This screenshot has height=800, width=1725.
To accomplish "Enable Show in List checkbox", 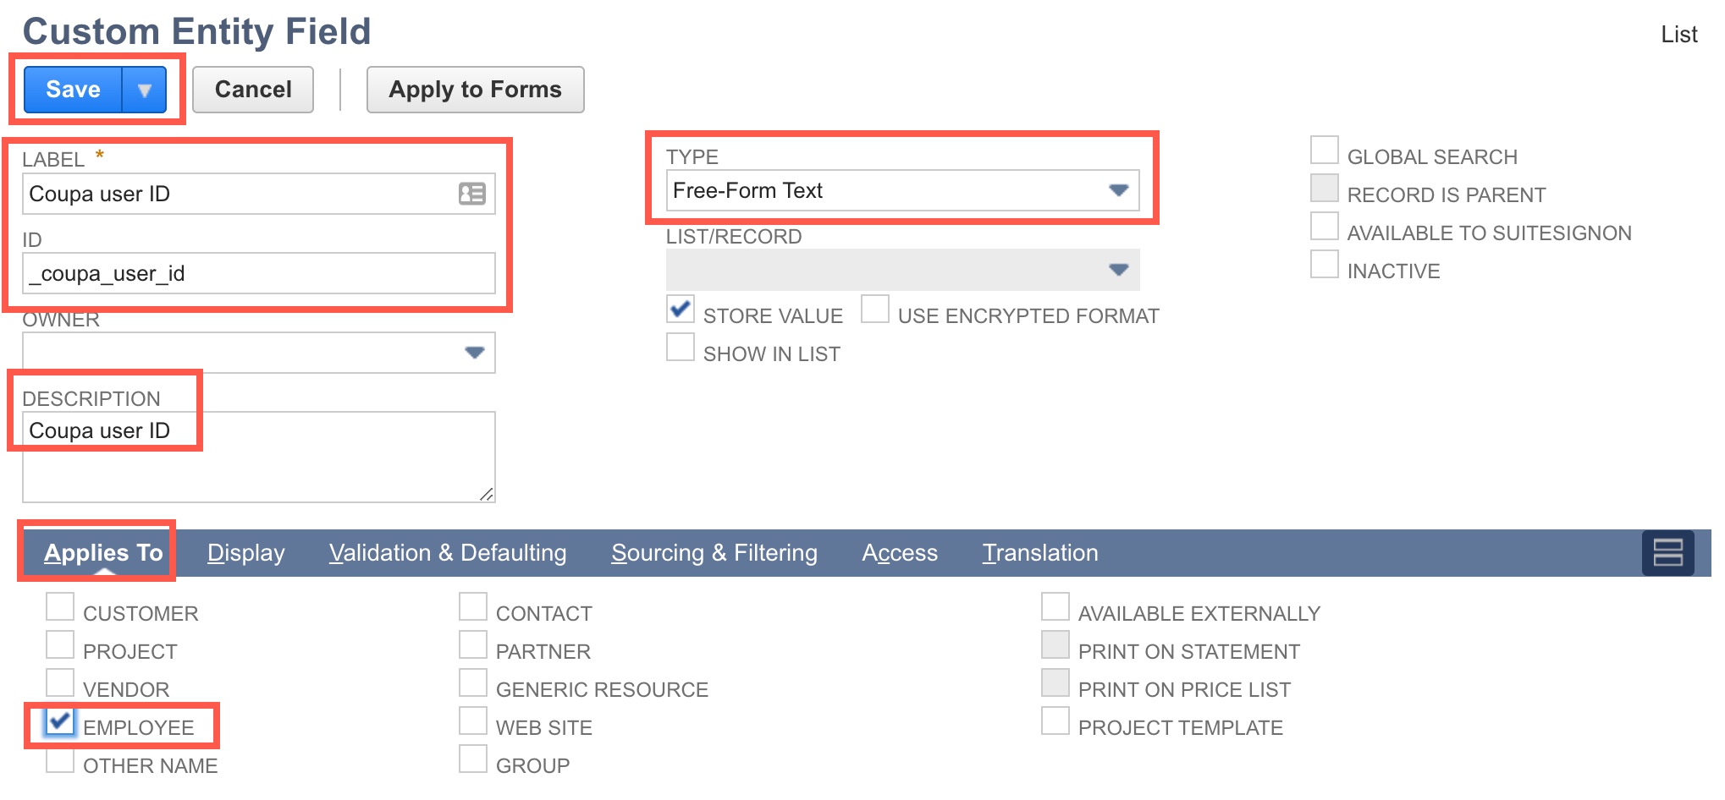I will coord(681,348).
